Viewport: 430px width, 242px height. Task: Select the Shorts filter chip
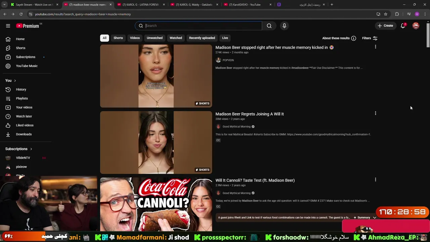click(118, 38)
